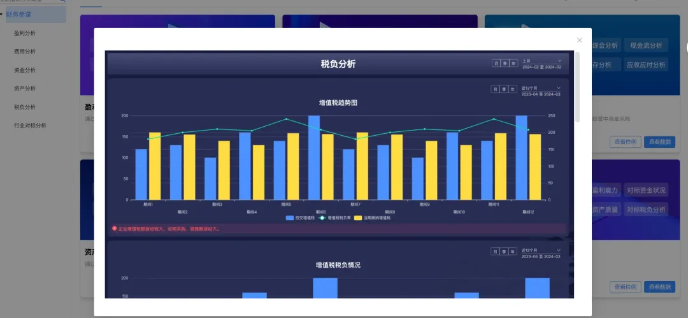This screenshot has height=318, width=688.
Task: Click the 应收应付分析 tag
Action: tap(647, 64)
